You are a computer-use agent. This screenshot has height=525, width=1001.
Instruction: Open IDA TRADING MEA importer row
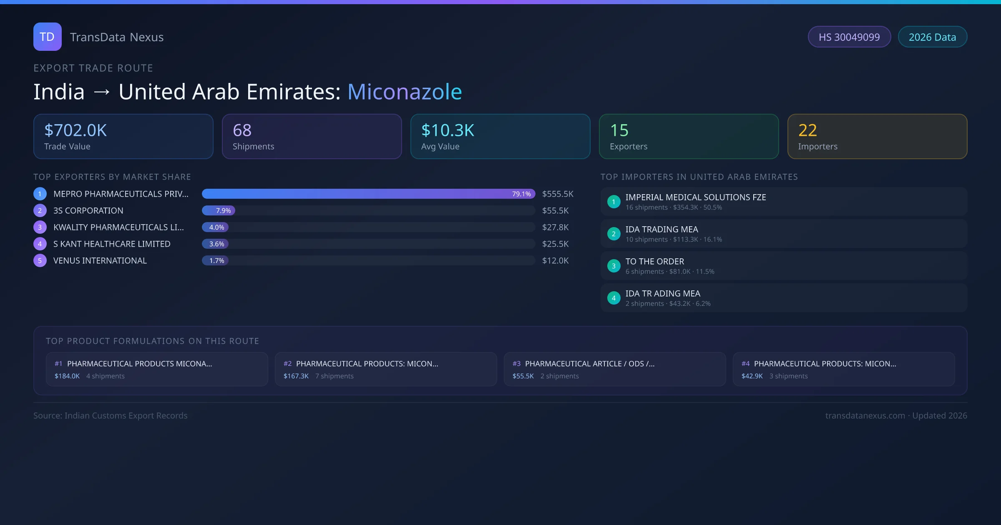pos(783,234)
